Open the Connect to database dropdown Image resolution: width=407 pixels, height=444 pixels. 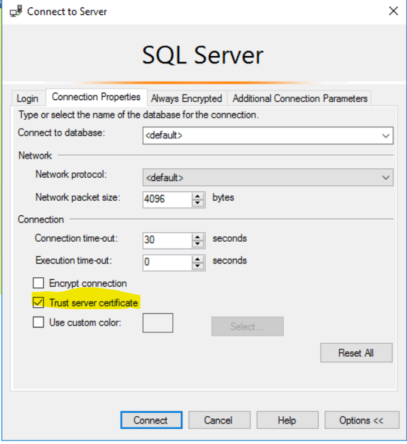coord(267,136)
